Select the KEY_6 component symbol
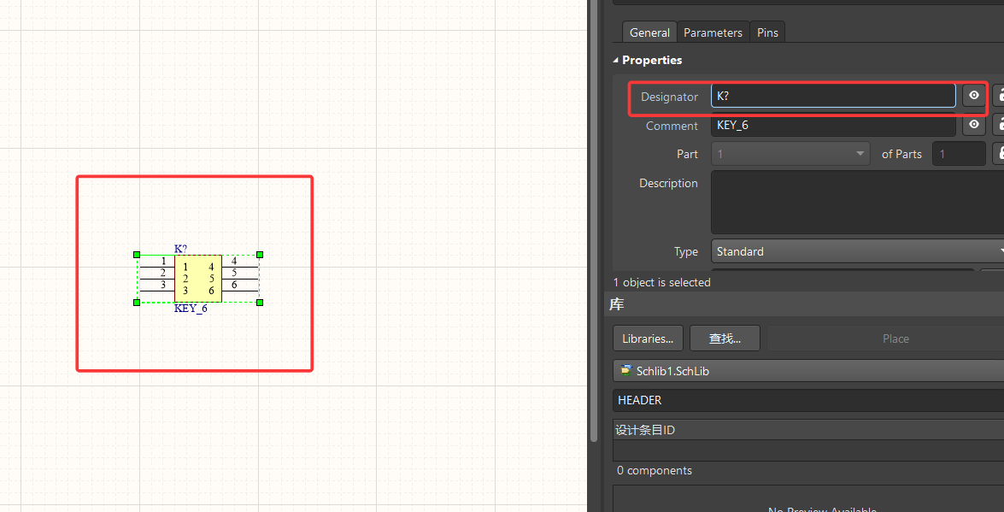The height and width of the screenshot is (512, 1004). [197, 278]
